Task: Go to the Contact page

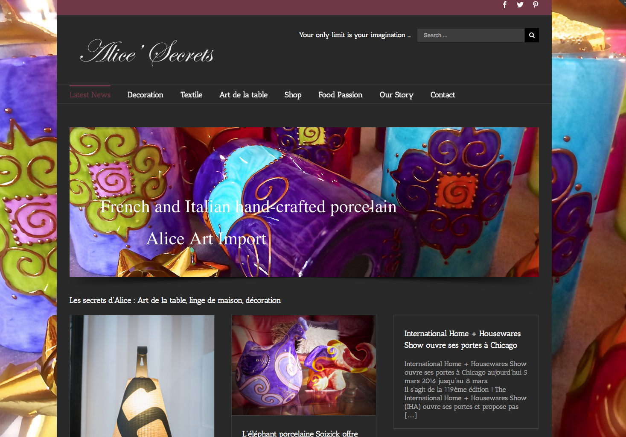Action: point(443,95)
